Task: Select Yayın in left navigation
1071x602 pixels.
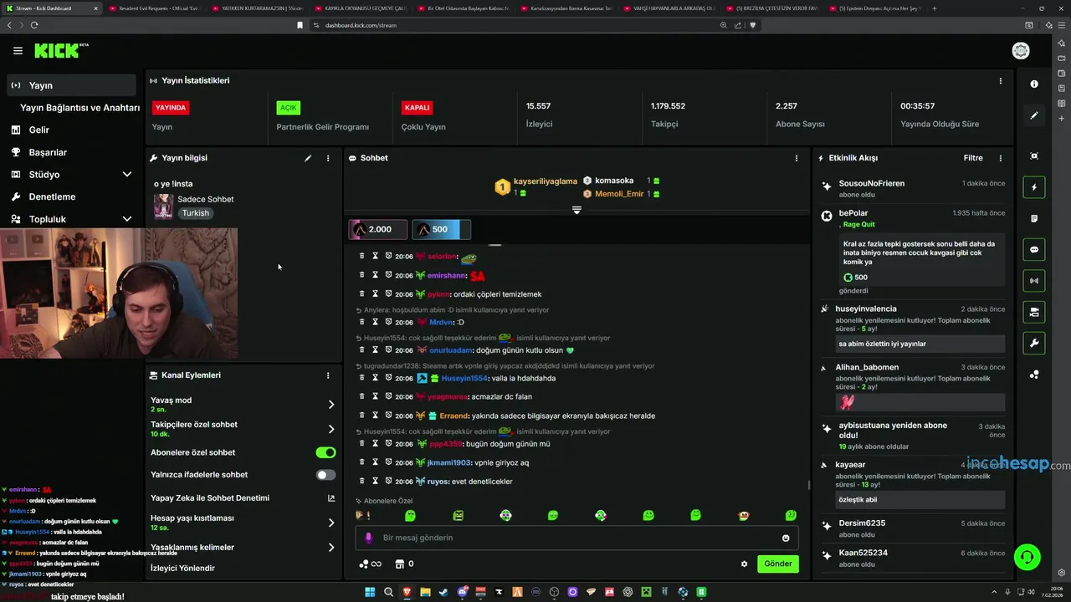Action: [71, 85]
